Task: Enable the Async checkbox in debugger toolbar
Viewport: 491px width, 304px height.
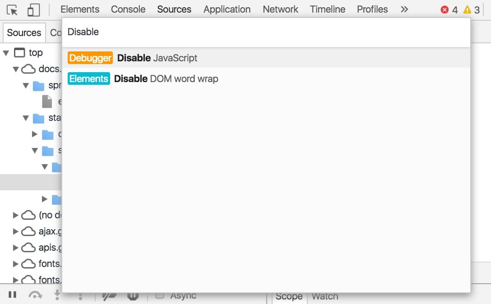Action: click(160, 295)
